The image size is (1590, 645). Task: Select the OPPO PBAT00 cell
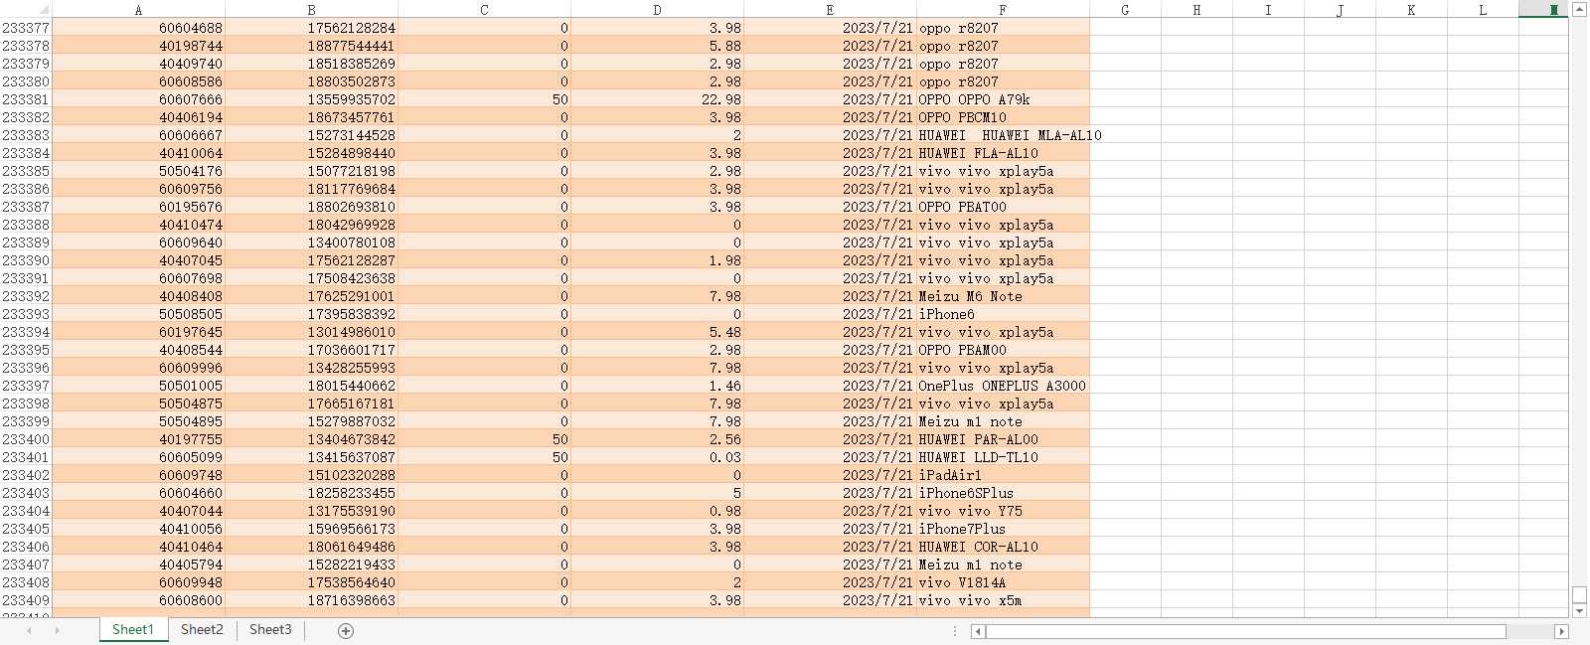point(1003,207)
